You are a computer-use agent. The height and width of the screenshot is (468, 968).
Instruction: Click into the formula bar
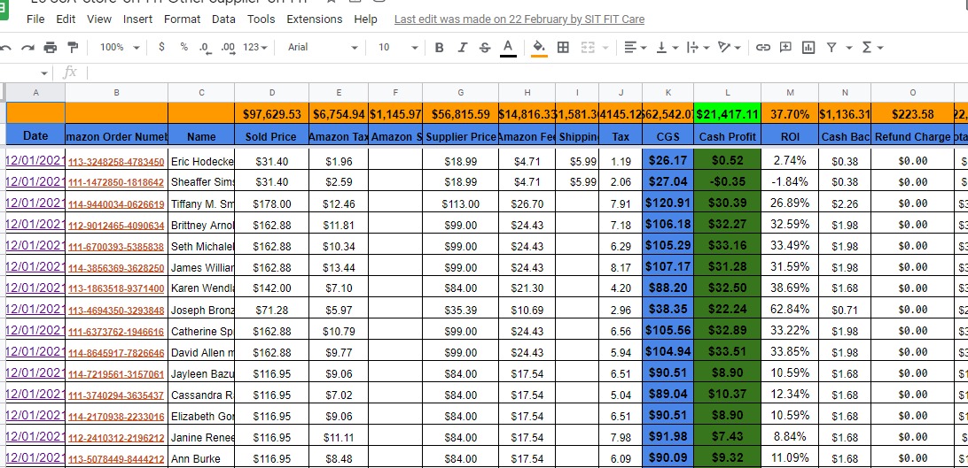click(x=514, y=72)
